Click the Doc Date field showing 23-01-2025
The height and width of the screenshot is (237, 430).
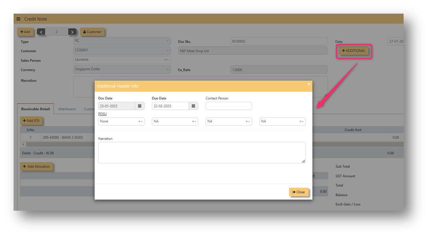[116, 106]
